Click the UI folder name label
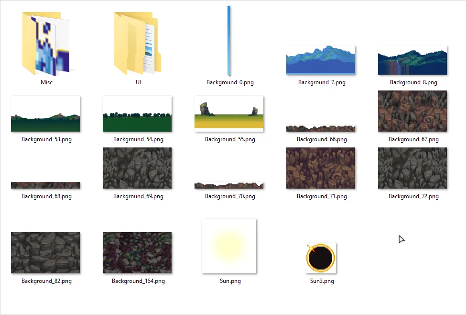Image resolution: width=466 pixels, height=315 pixels. tap(138, 82)
